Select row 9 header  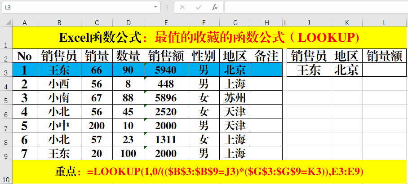(x=6, y=153)
